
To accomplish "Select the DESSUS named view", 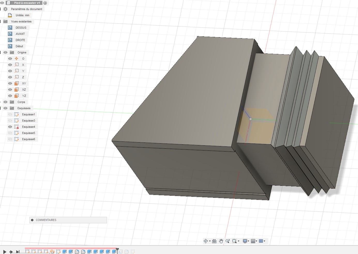I will tap(21, 28).
